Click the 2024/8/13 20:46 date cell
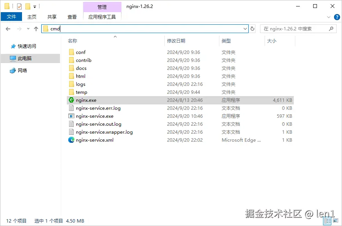 (x=185, y=100)
